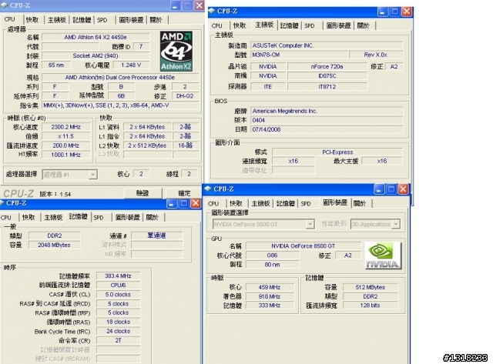This screenshot has width=493, height=364.
Task: Click sensor IT8712 value
Action: (x=327, y=86)
